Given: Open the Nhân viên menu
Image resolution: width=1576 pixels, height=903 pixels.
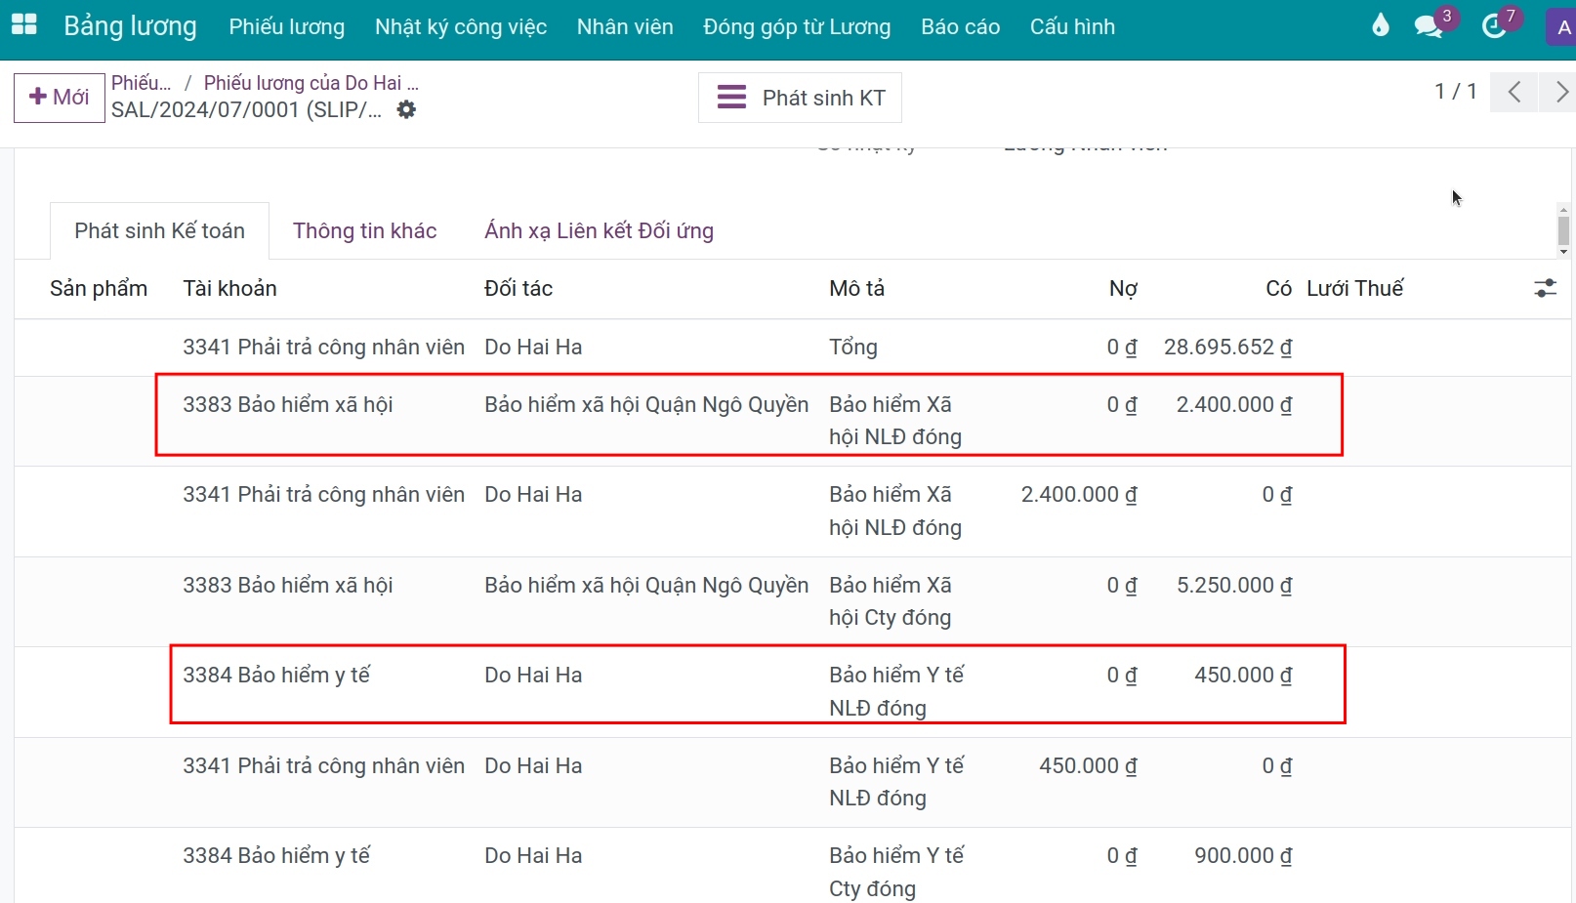Looking at the screenshot, I should click(625, 26).
